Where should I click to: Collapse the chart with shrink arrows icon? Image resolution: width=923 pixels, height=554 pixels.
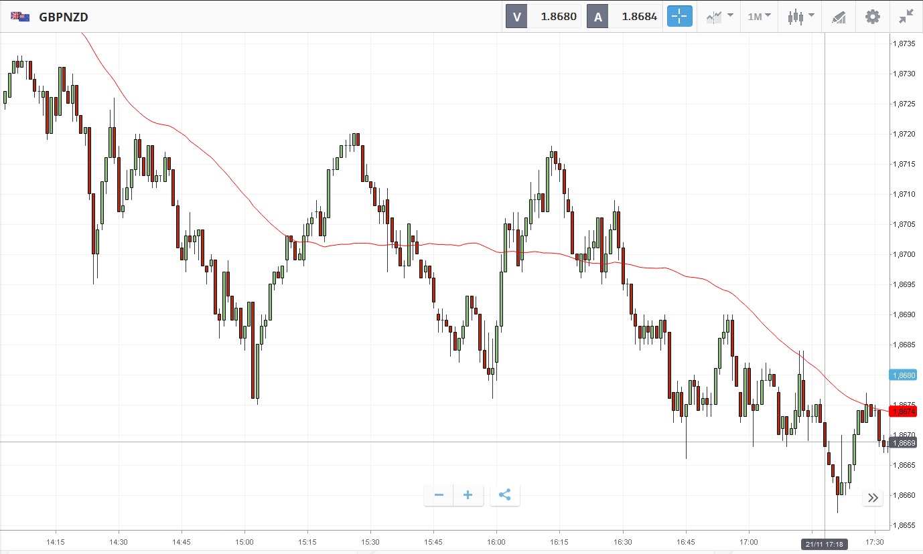coord(906,17)
